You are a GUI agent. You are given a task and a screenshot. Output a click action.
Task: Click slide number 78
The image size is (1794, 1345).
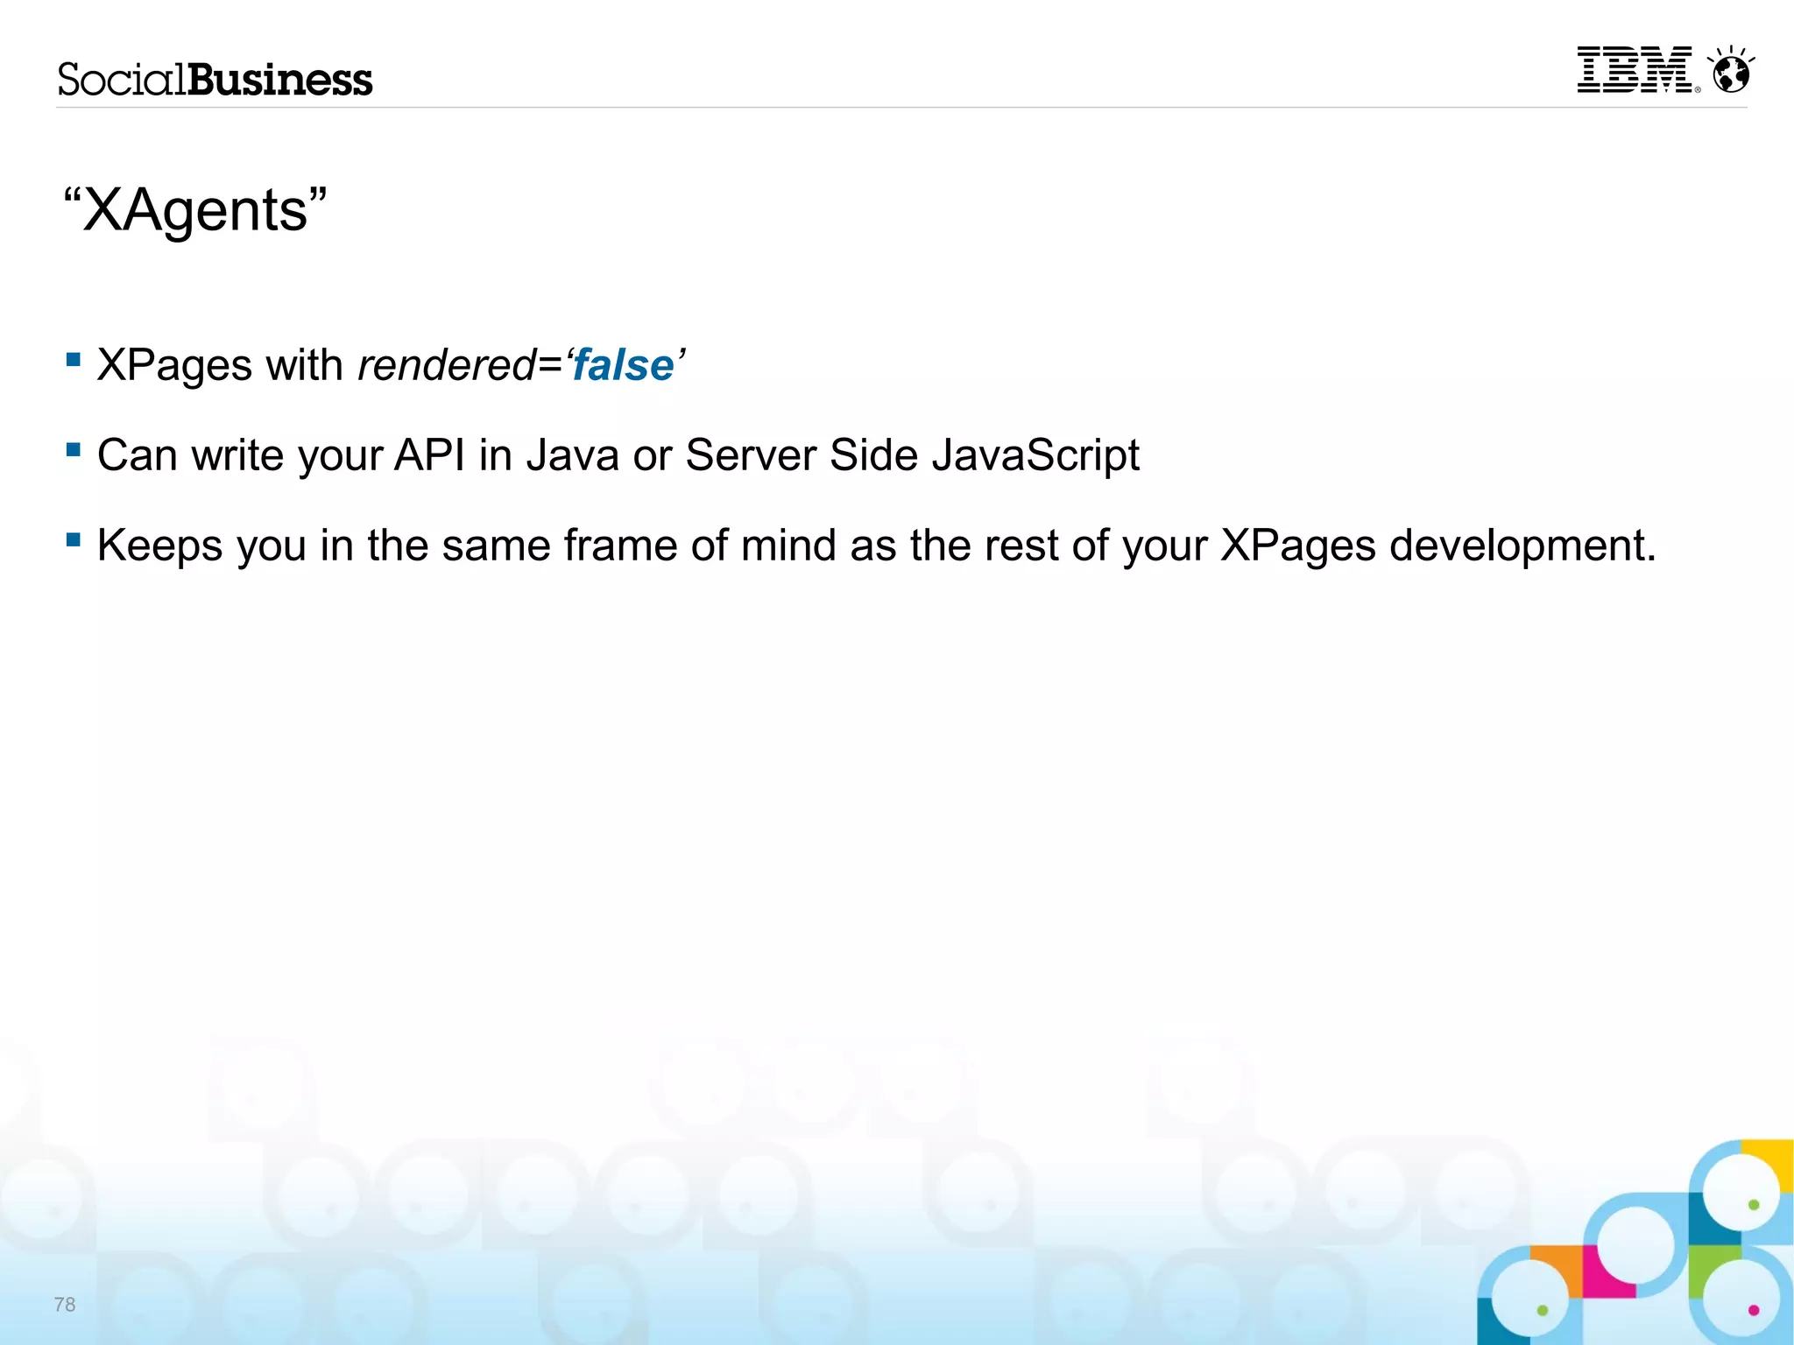coord(65,1305)
